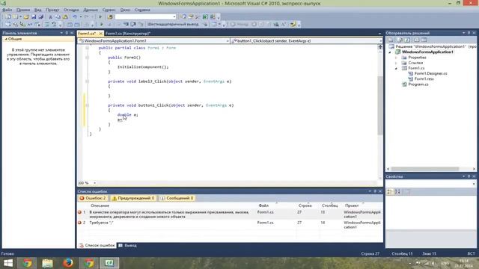Open Firefox from the Windows taskbar

pyautogui.click(x=68, y=263)
